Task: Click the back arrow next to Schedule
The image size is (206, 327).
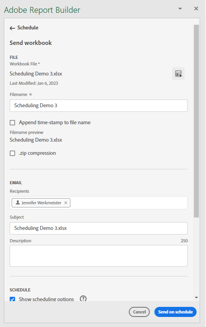Action: point(12,28)
